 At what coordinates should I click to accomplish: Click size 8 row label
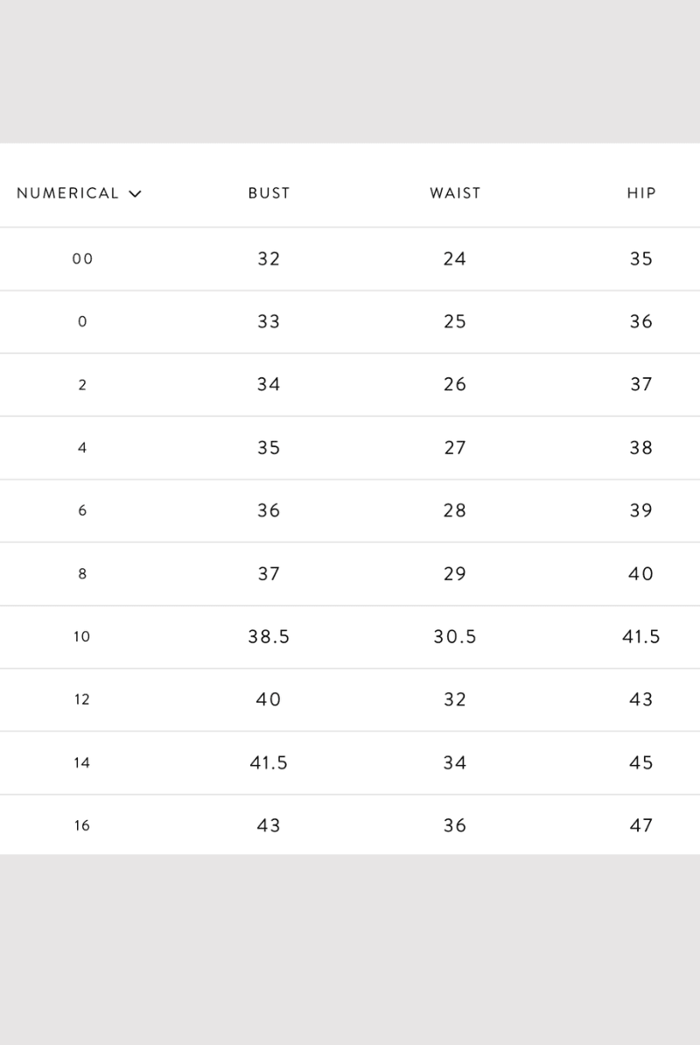(82, 574)
